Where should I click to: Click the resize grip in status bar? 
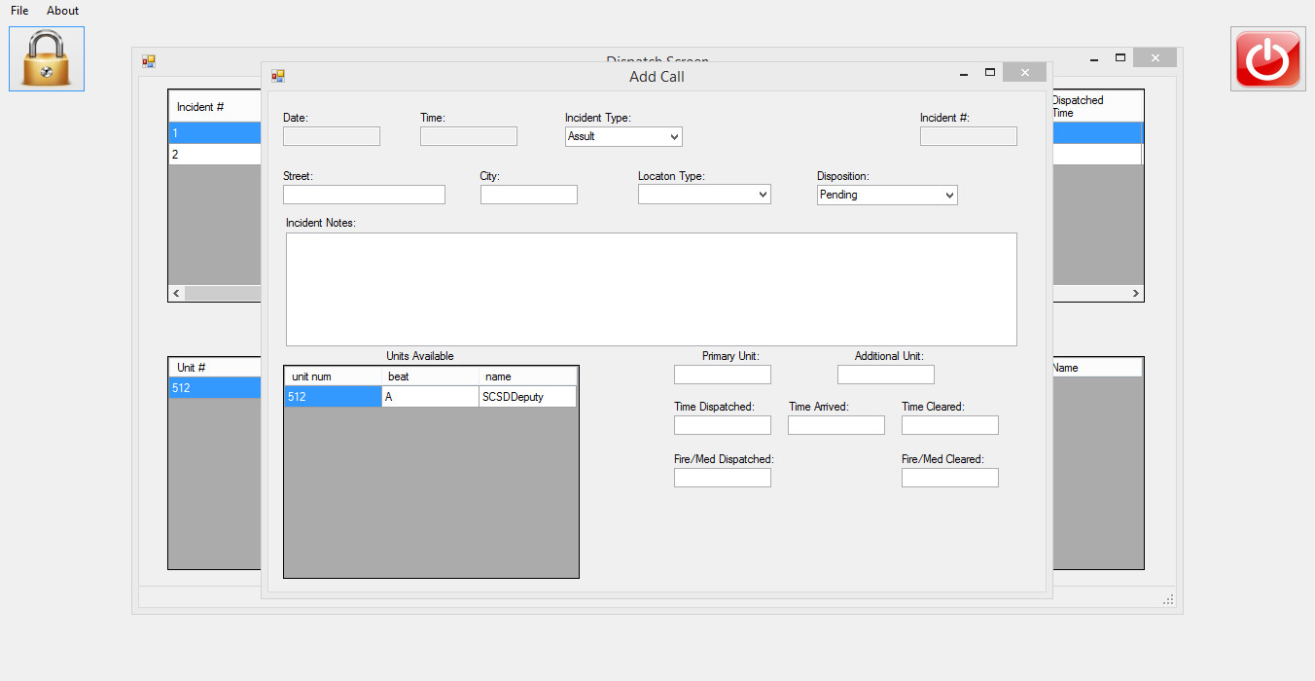click(x=1168, y=600)
